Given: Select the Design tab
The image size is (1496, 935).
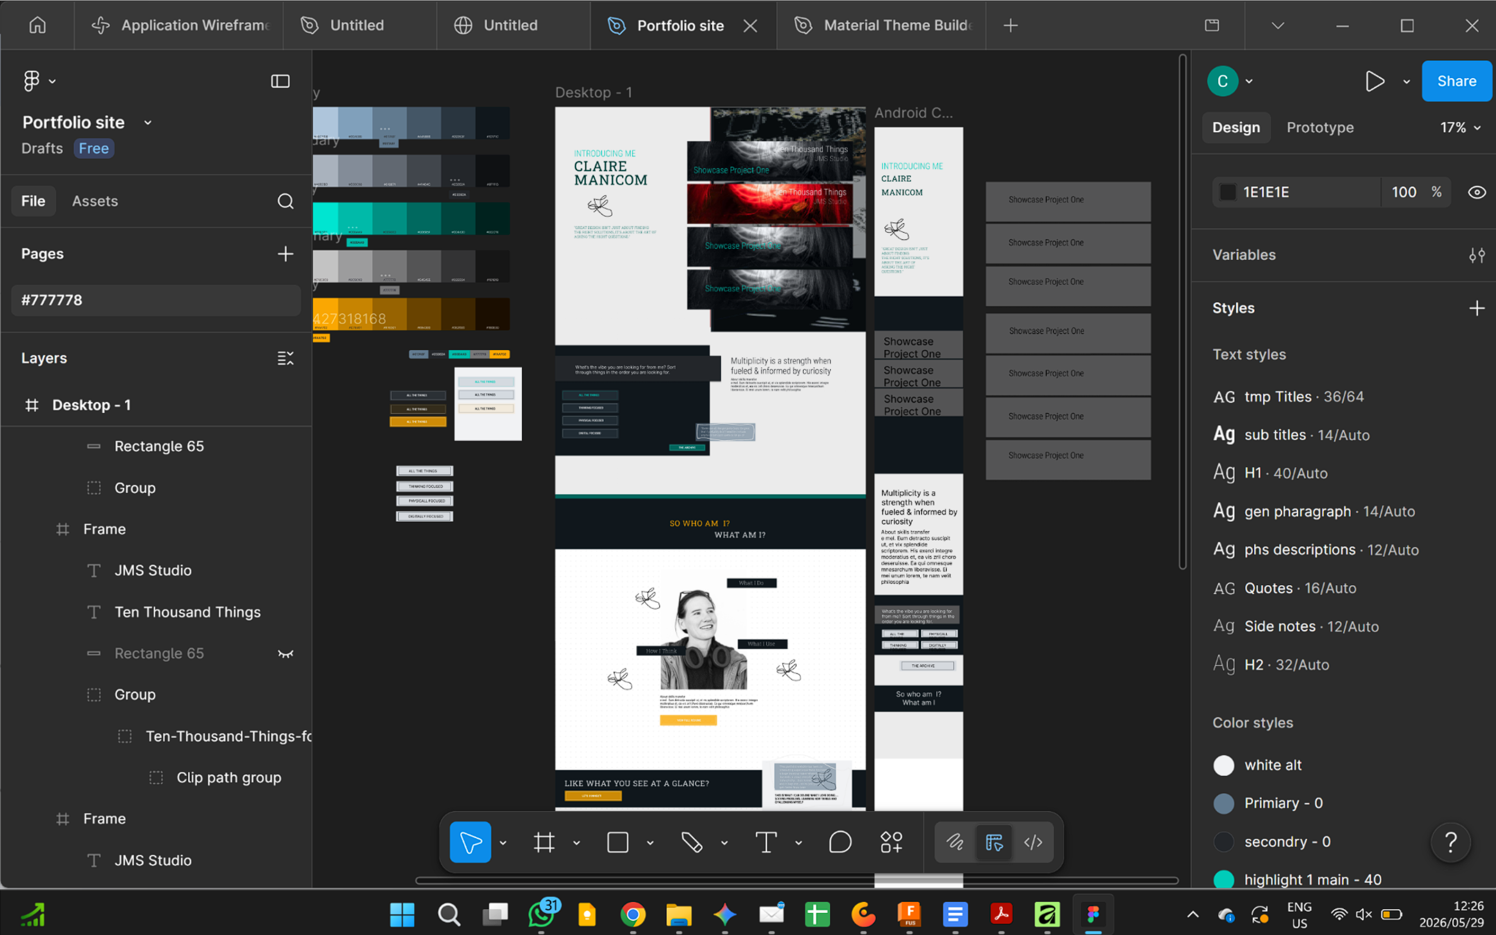Looking at the screenshot, I should coord(1235,128).
